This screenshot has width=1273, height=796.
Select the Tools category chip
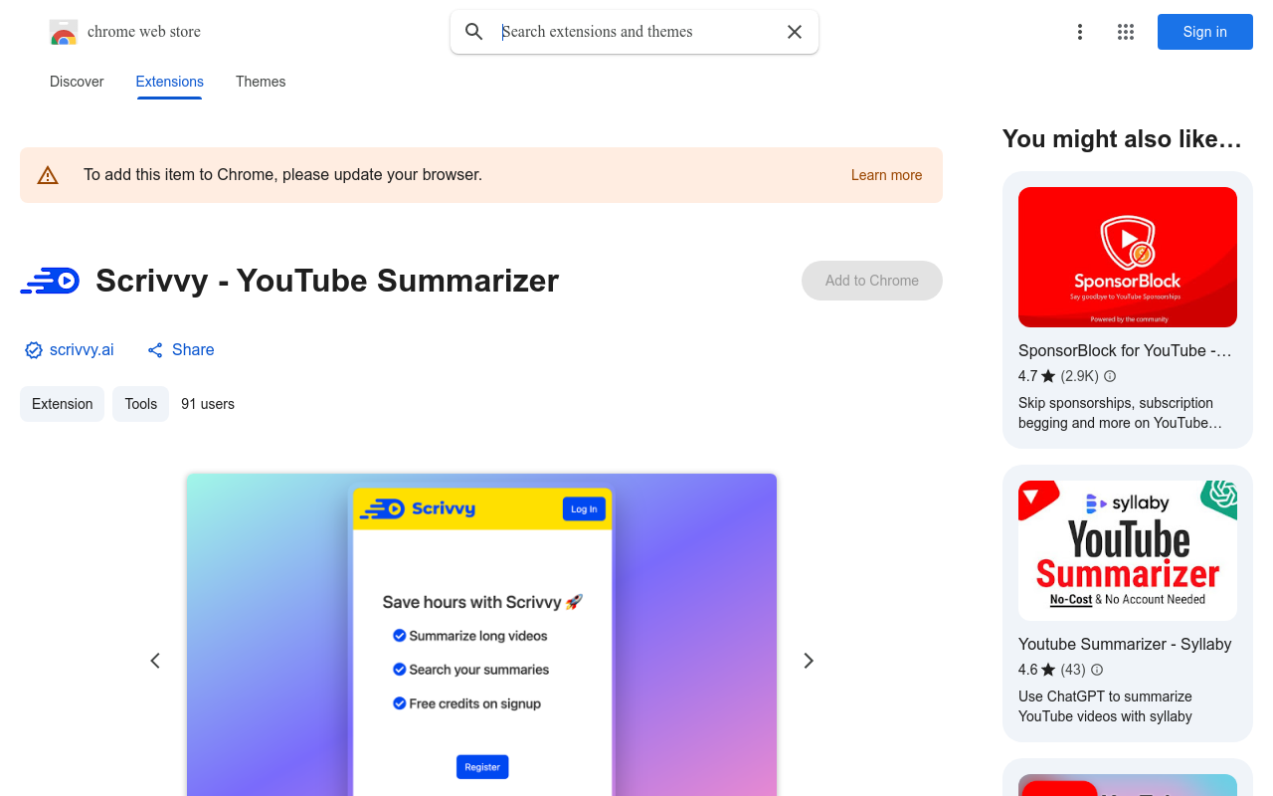point(140,404)
